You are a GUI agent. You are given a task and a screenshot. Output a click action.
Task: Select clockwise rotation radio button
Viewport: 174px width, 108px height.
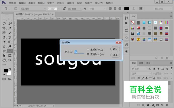pyautogui.click(x=88, y=50)
